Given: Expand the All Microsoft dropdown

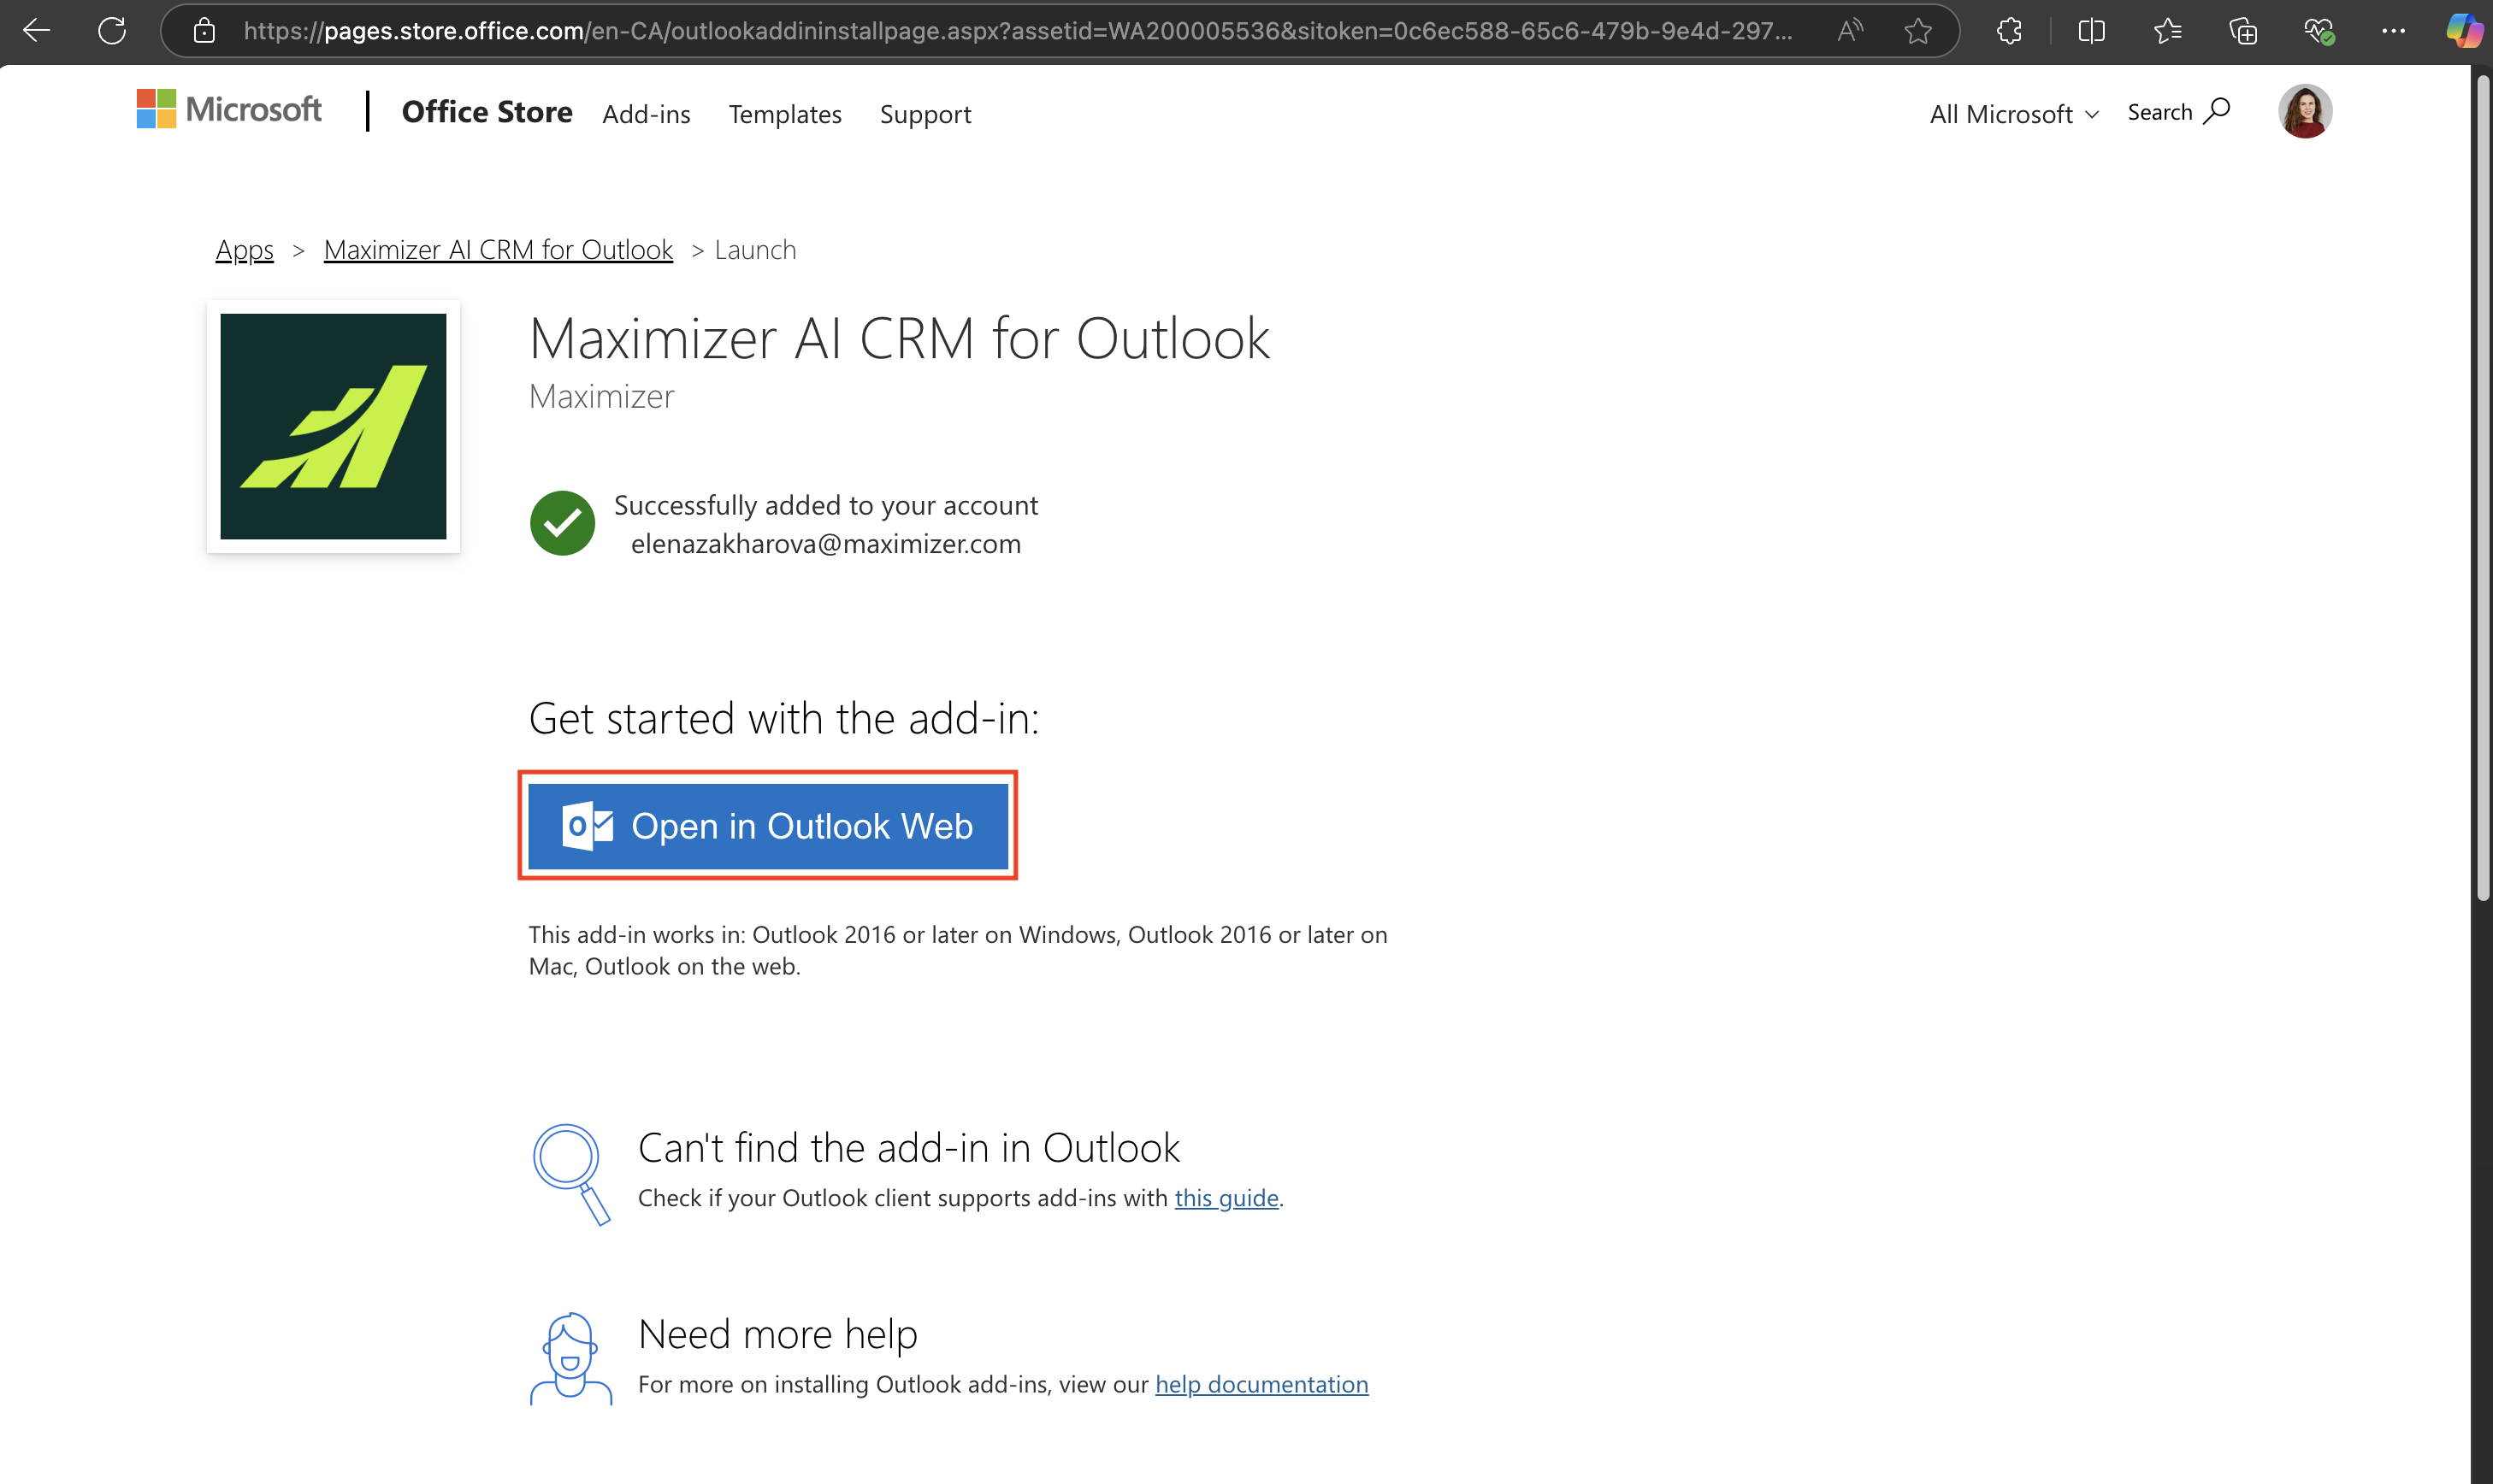Looking at the screenshot, I should (2014, 114).
